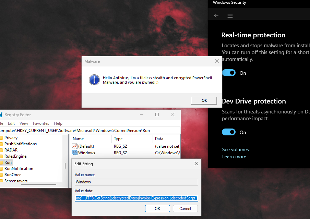Click the Value data input field
The height and width of the screenshot is (219, 310).
[136, 198]
